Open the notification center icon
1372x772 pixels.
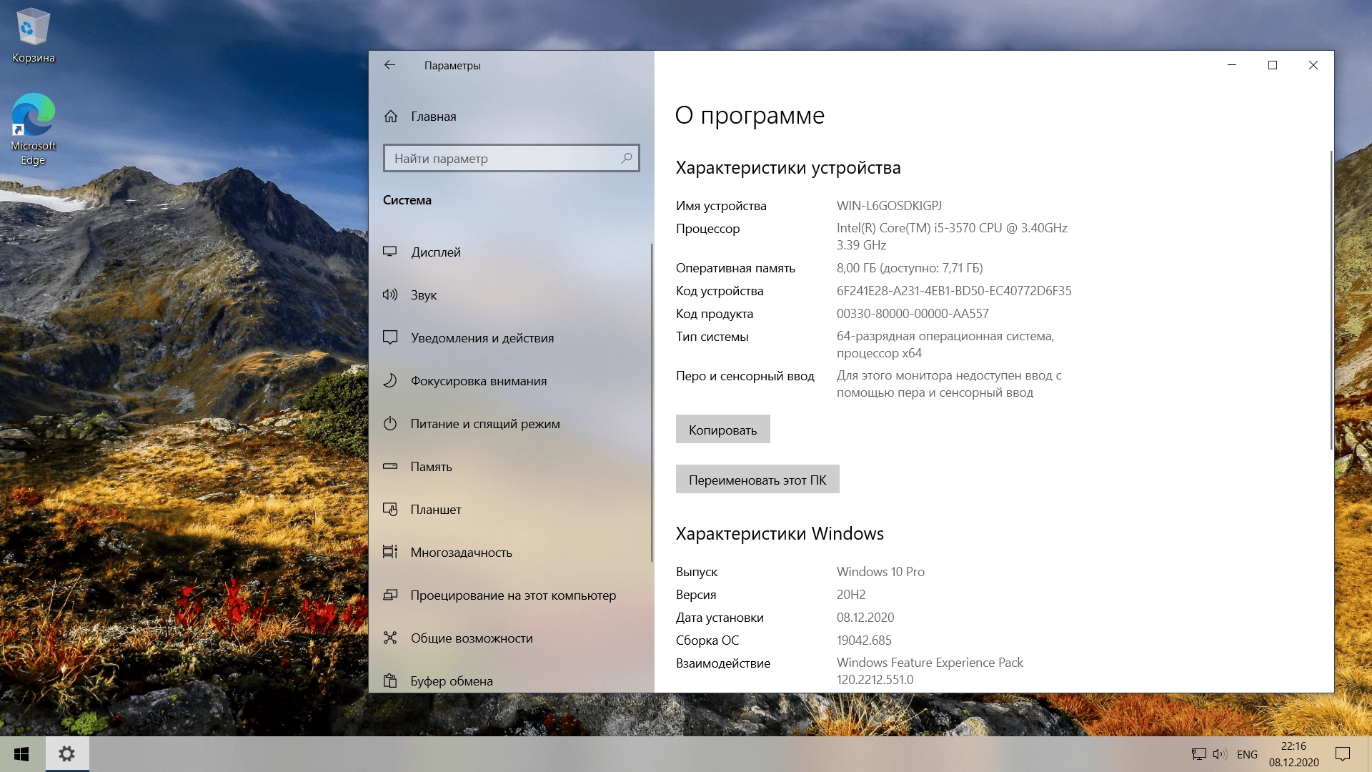click(x=1343, y=754)
